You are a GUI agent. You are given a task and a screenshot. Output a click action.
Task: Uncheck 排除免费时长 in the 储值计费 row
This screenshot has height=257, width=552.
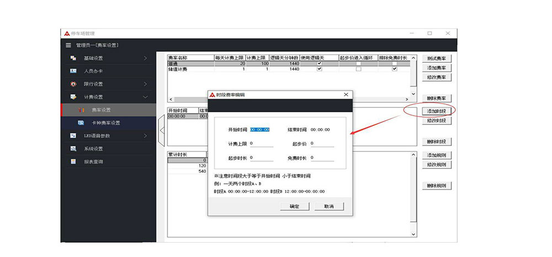coord(394,69)
